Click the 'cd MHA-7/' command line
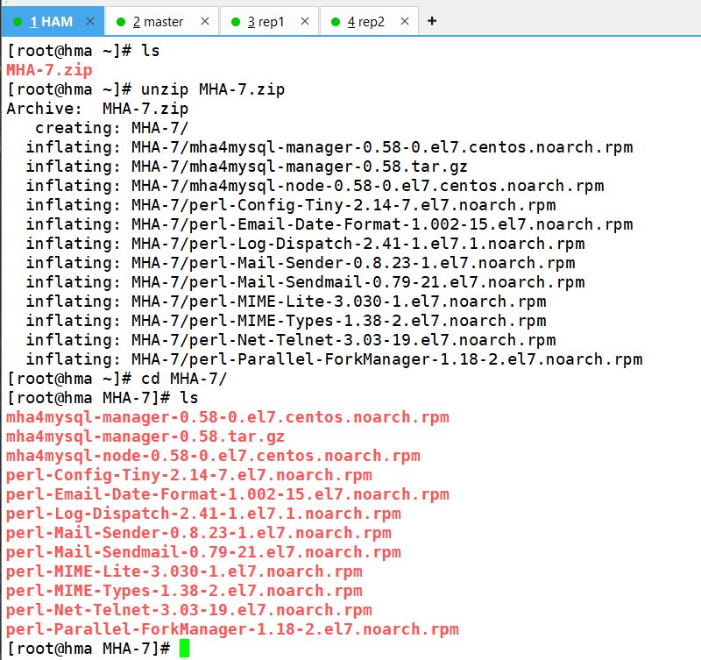 point(117,379)
